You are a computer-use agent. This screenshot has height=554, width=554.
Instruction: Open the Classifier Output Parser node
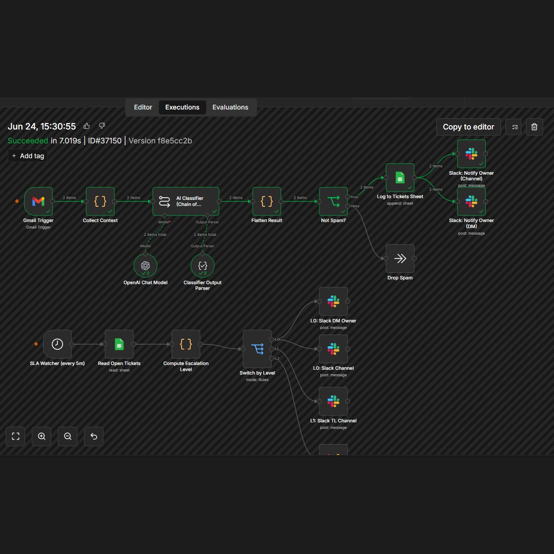point(202,265)
